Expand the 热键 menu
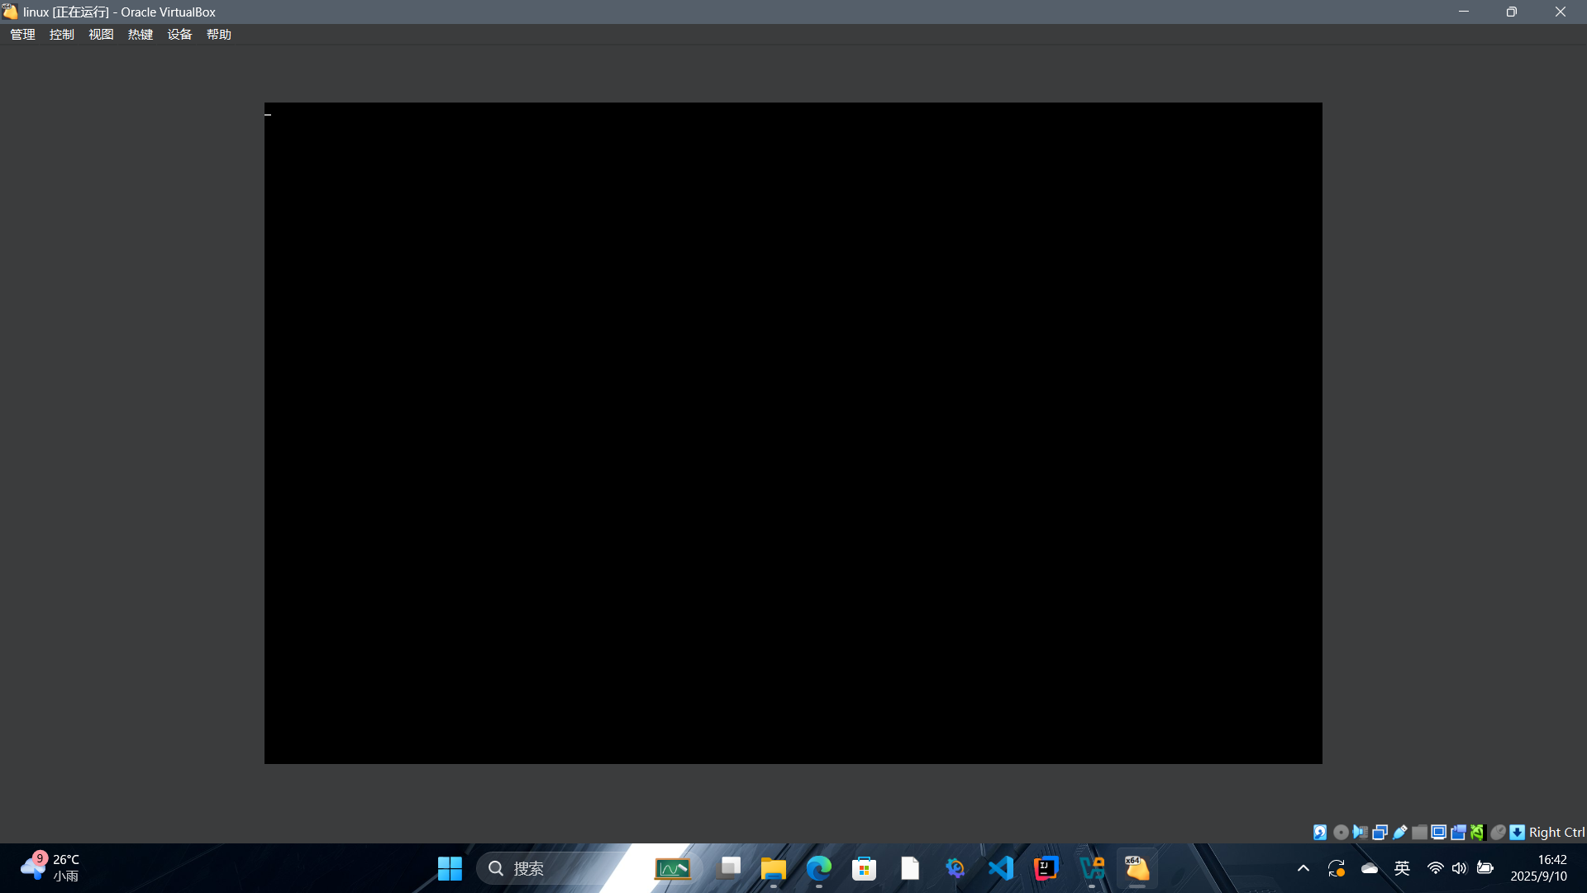1587x893 pixels. (x=141, y=34)
